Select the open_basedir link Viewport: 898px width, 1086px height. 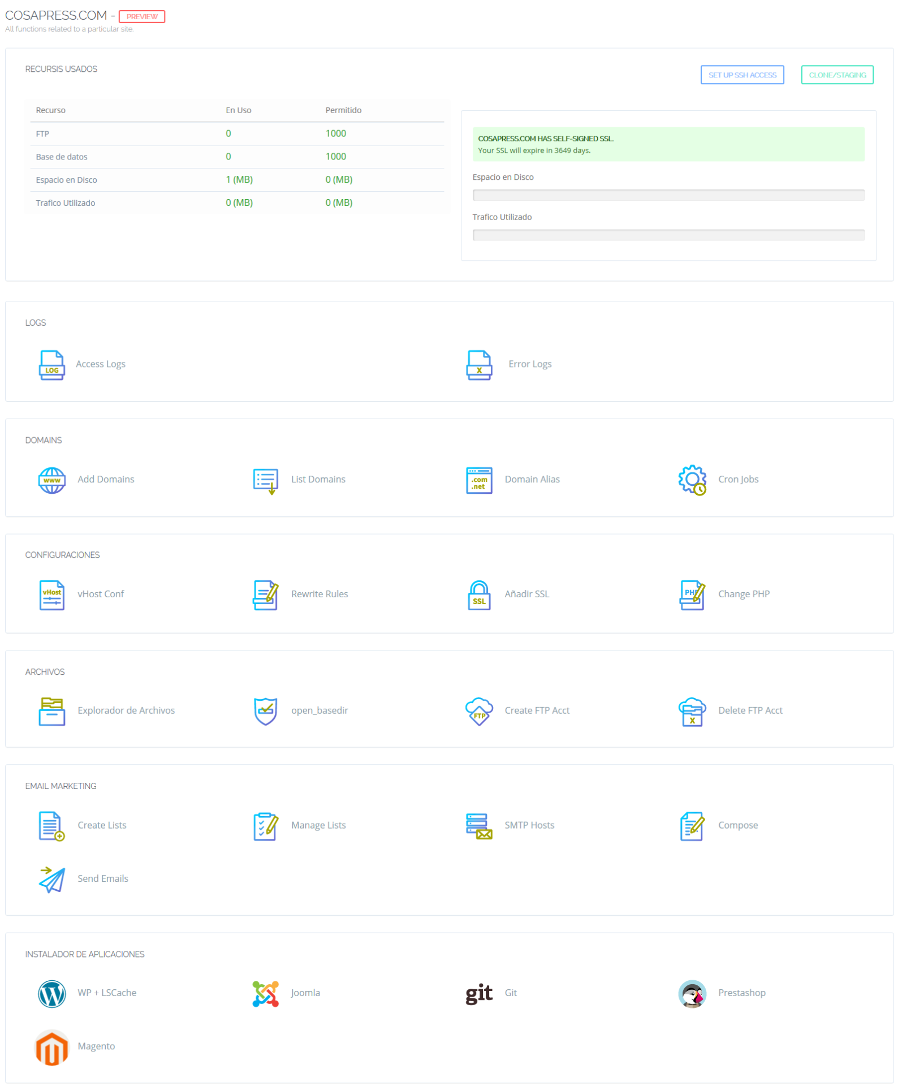[320, 711]
